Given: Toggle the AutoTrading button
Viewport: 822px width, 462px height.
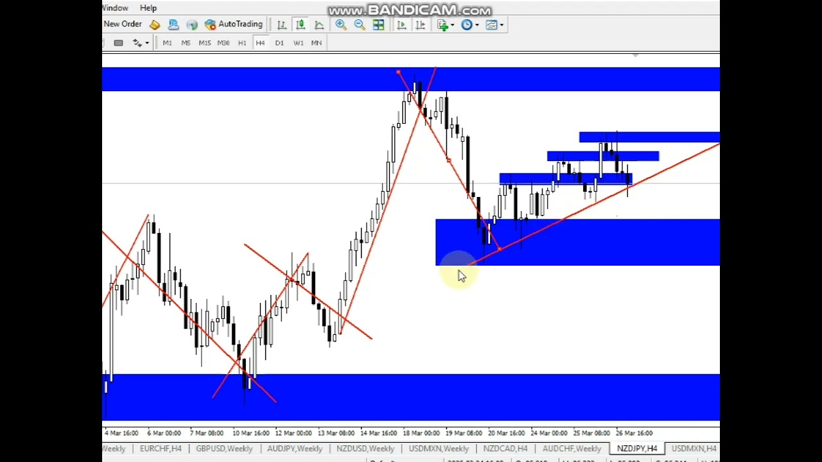Looking at the screenshot, I should tap(234, 24).
